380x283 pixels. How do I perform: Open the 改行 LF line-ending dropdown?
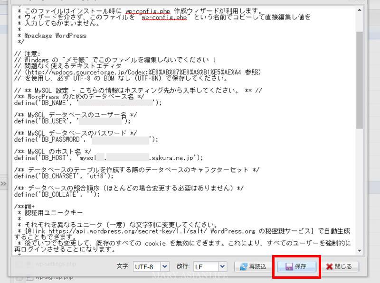pos(222,266)
